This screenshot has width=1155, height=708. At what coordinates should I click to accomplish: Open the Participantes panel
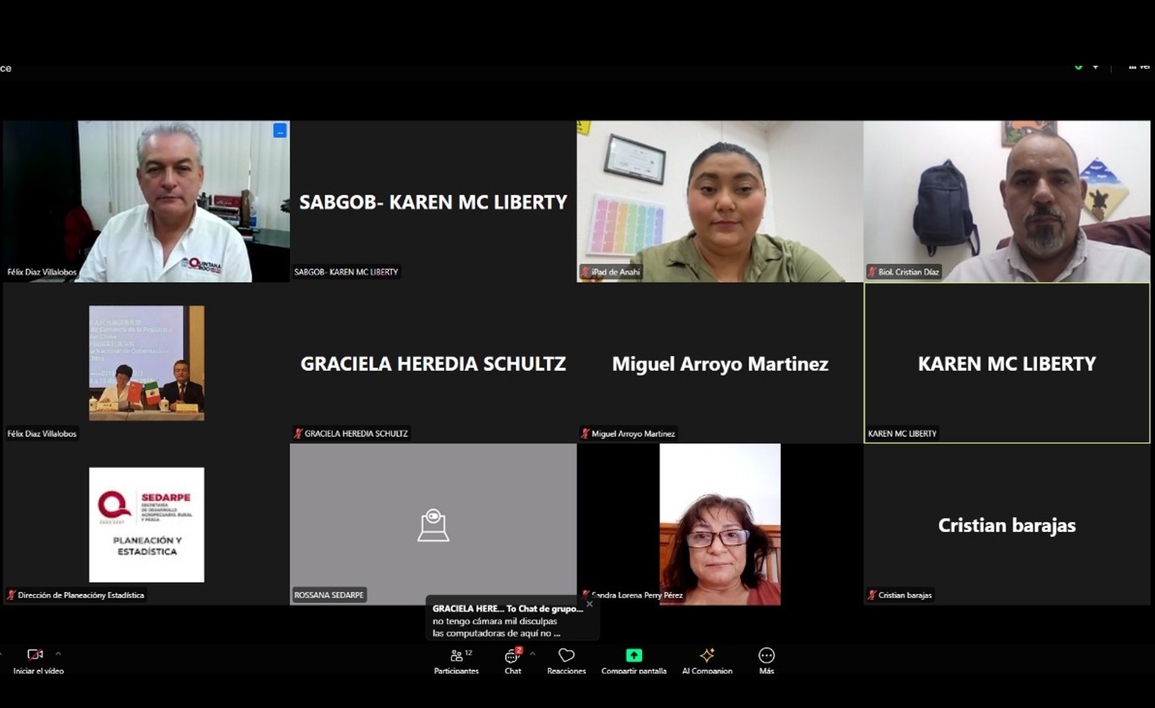point(457,660)
